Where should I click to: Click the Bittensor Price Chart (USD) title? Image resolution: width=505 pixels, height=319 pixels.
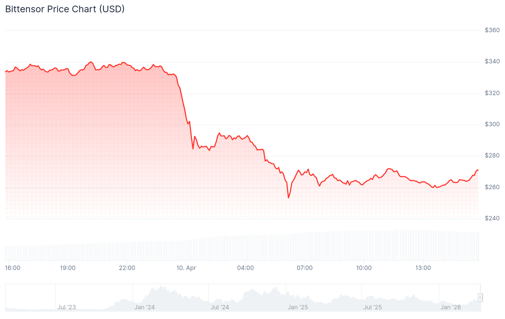(65, 9)
